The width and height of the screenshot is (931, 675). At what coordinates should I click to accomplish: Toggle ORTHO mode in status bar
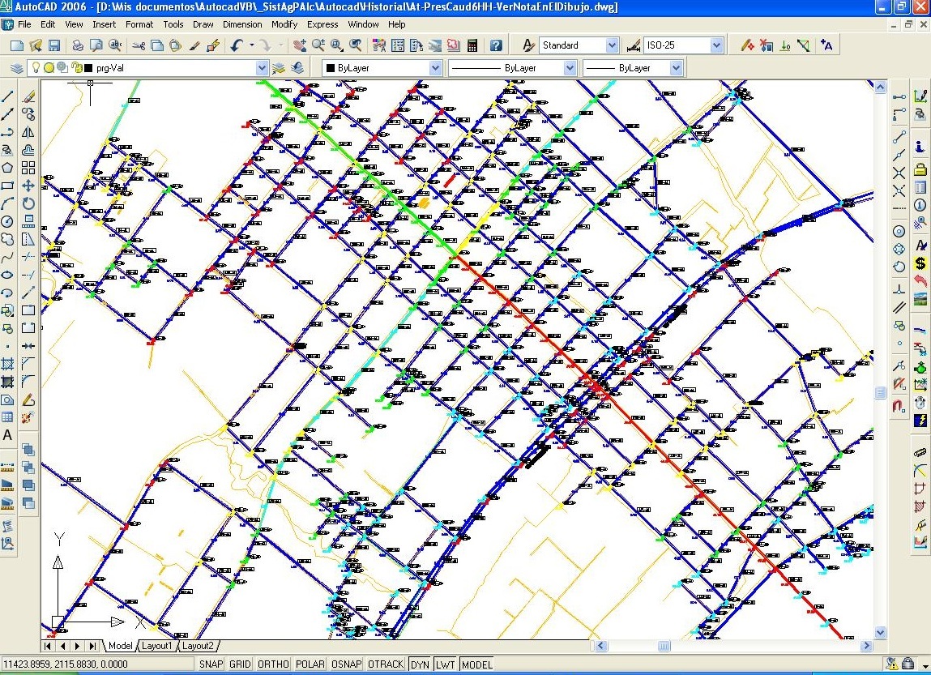click(x=273, y=664)
